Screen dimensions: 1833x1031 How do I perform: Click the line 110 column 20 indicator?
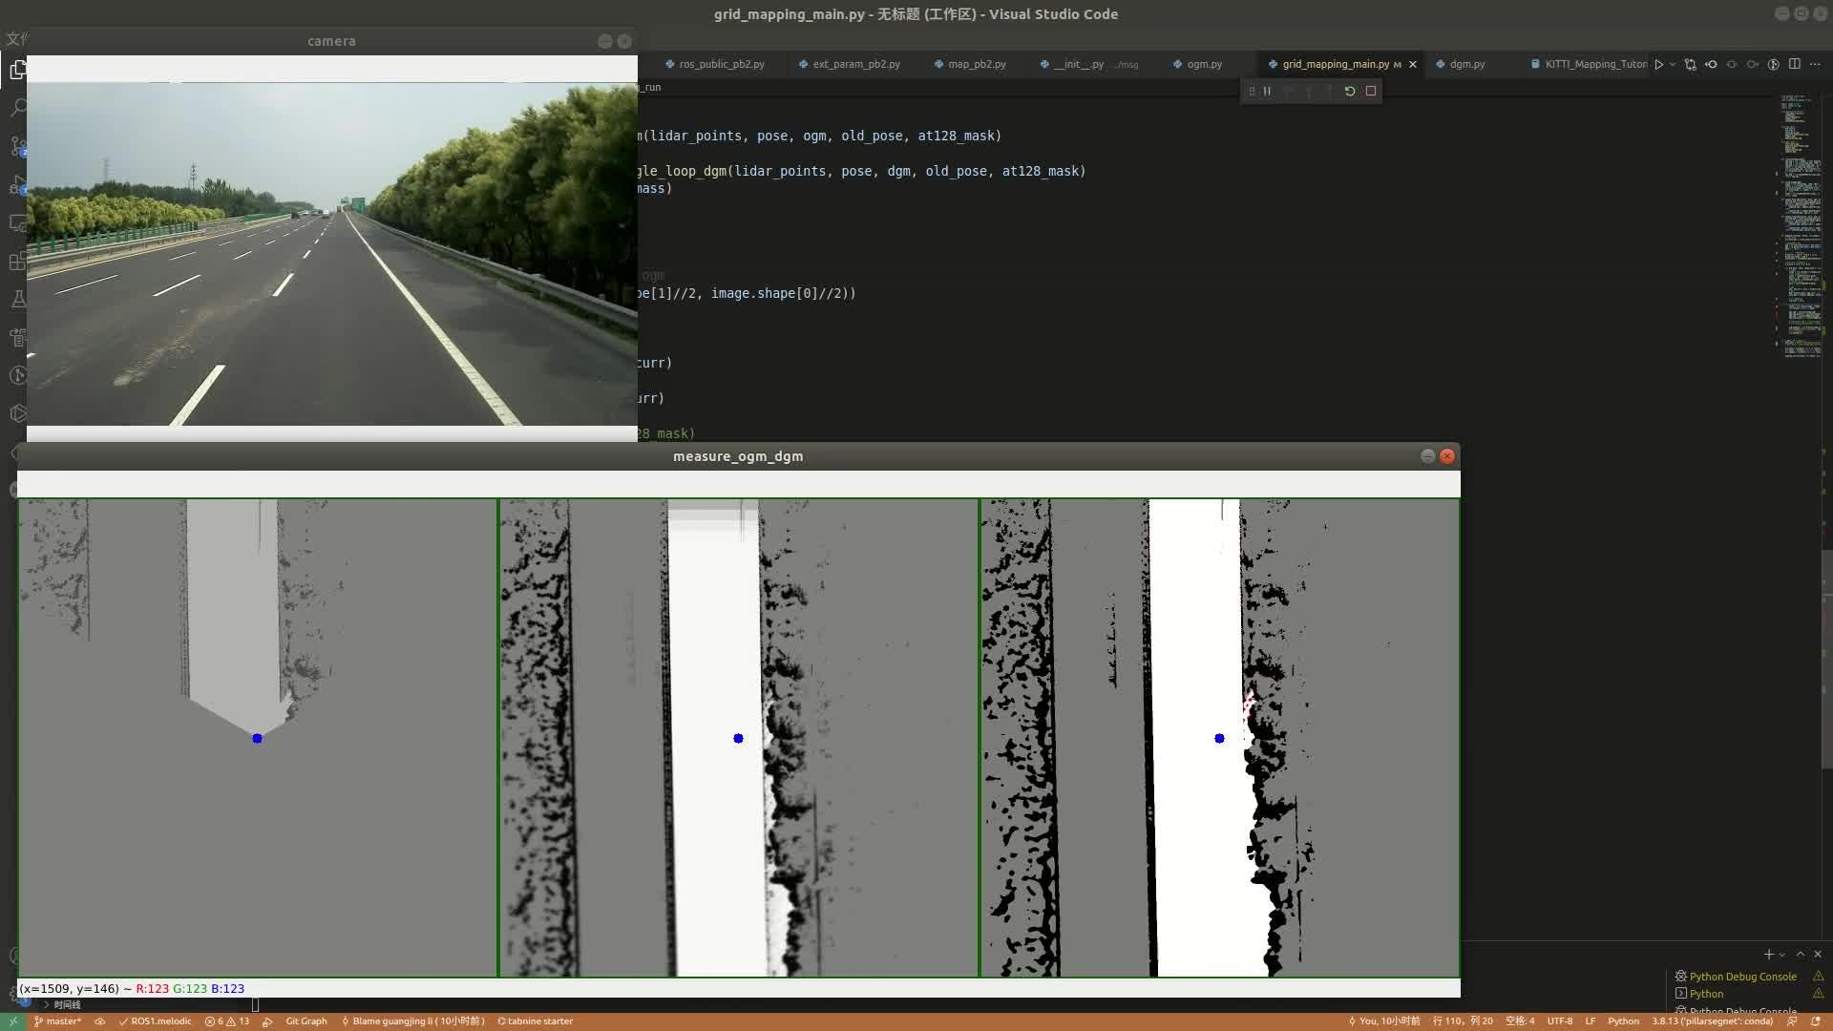click(1463, 1021)
